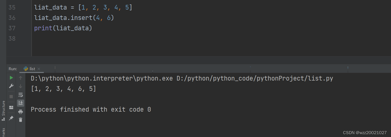Click the print function on line 37

[43, 28]
